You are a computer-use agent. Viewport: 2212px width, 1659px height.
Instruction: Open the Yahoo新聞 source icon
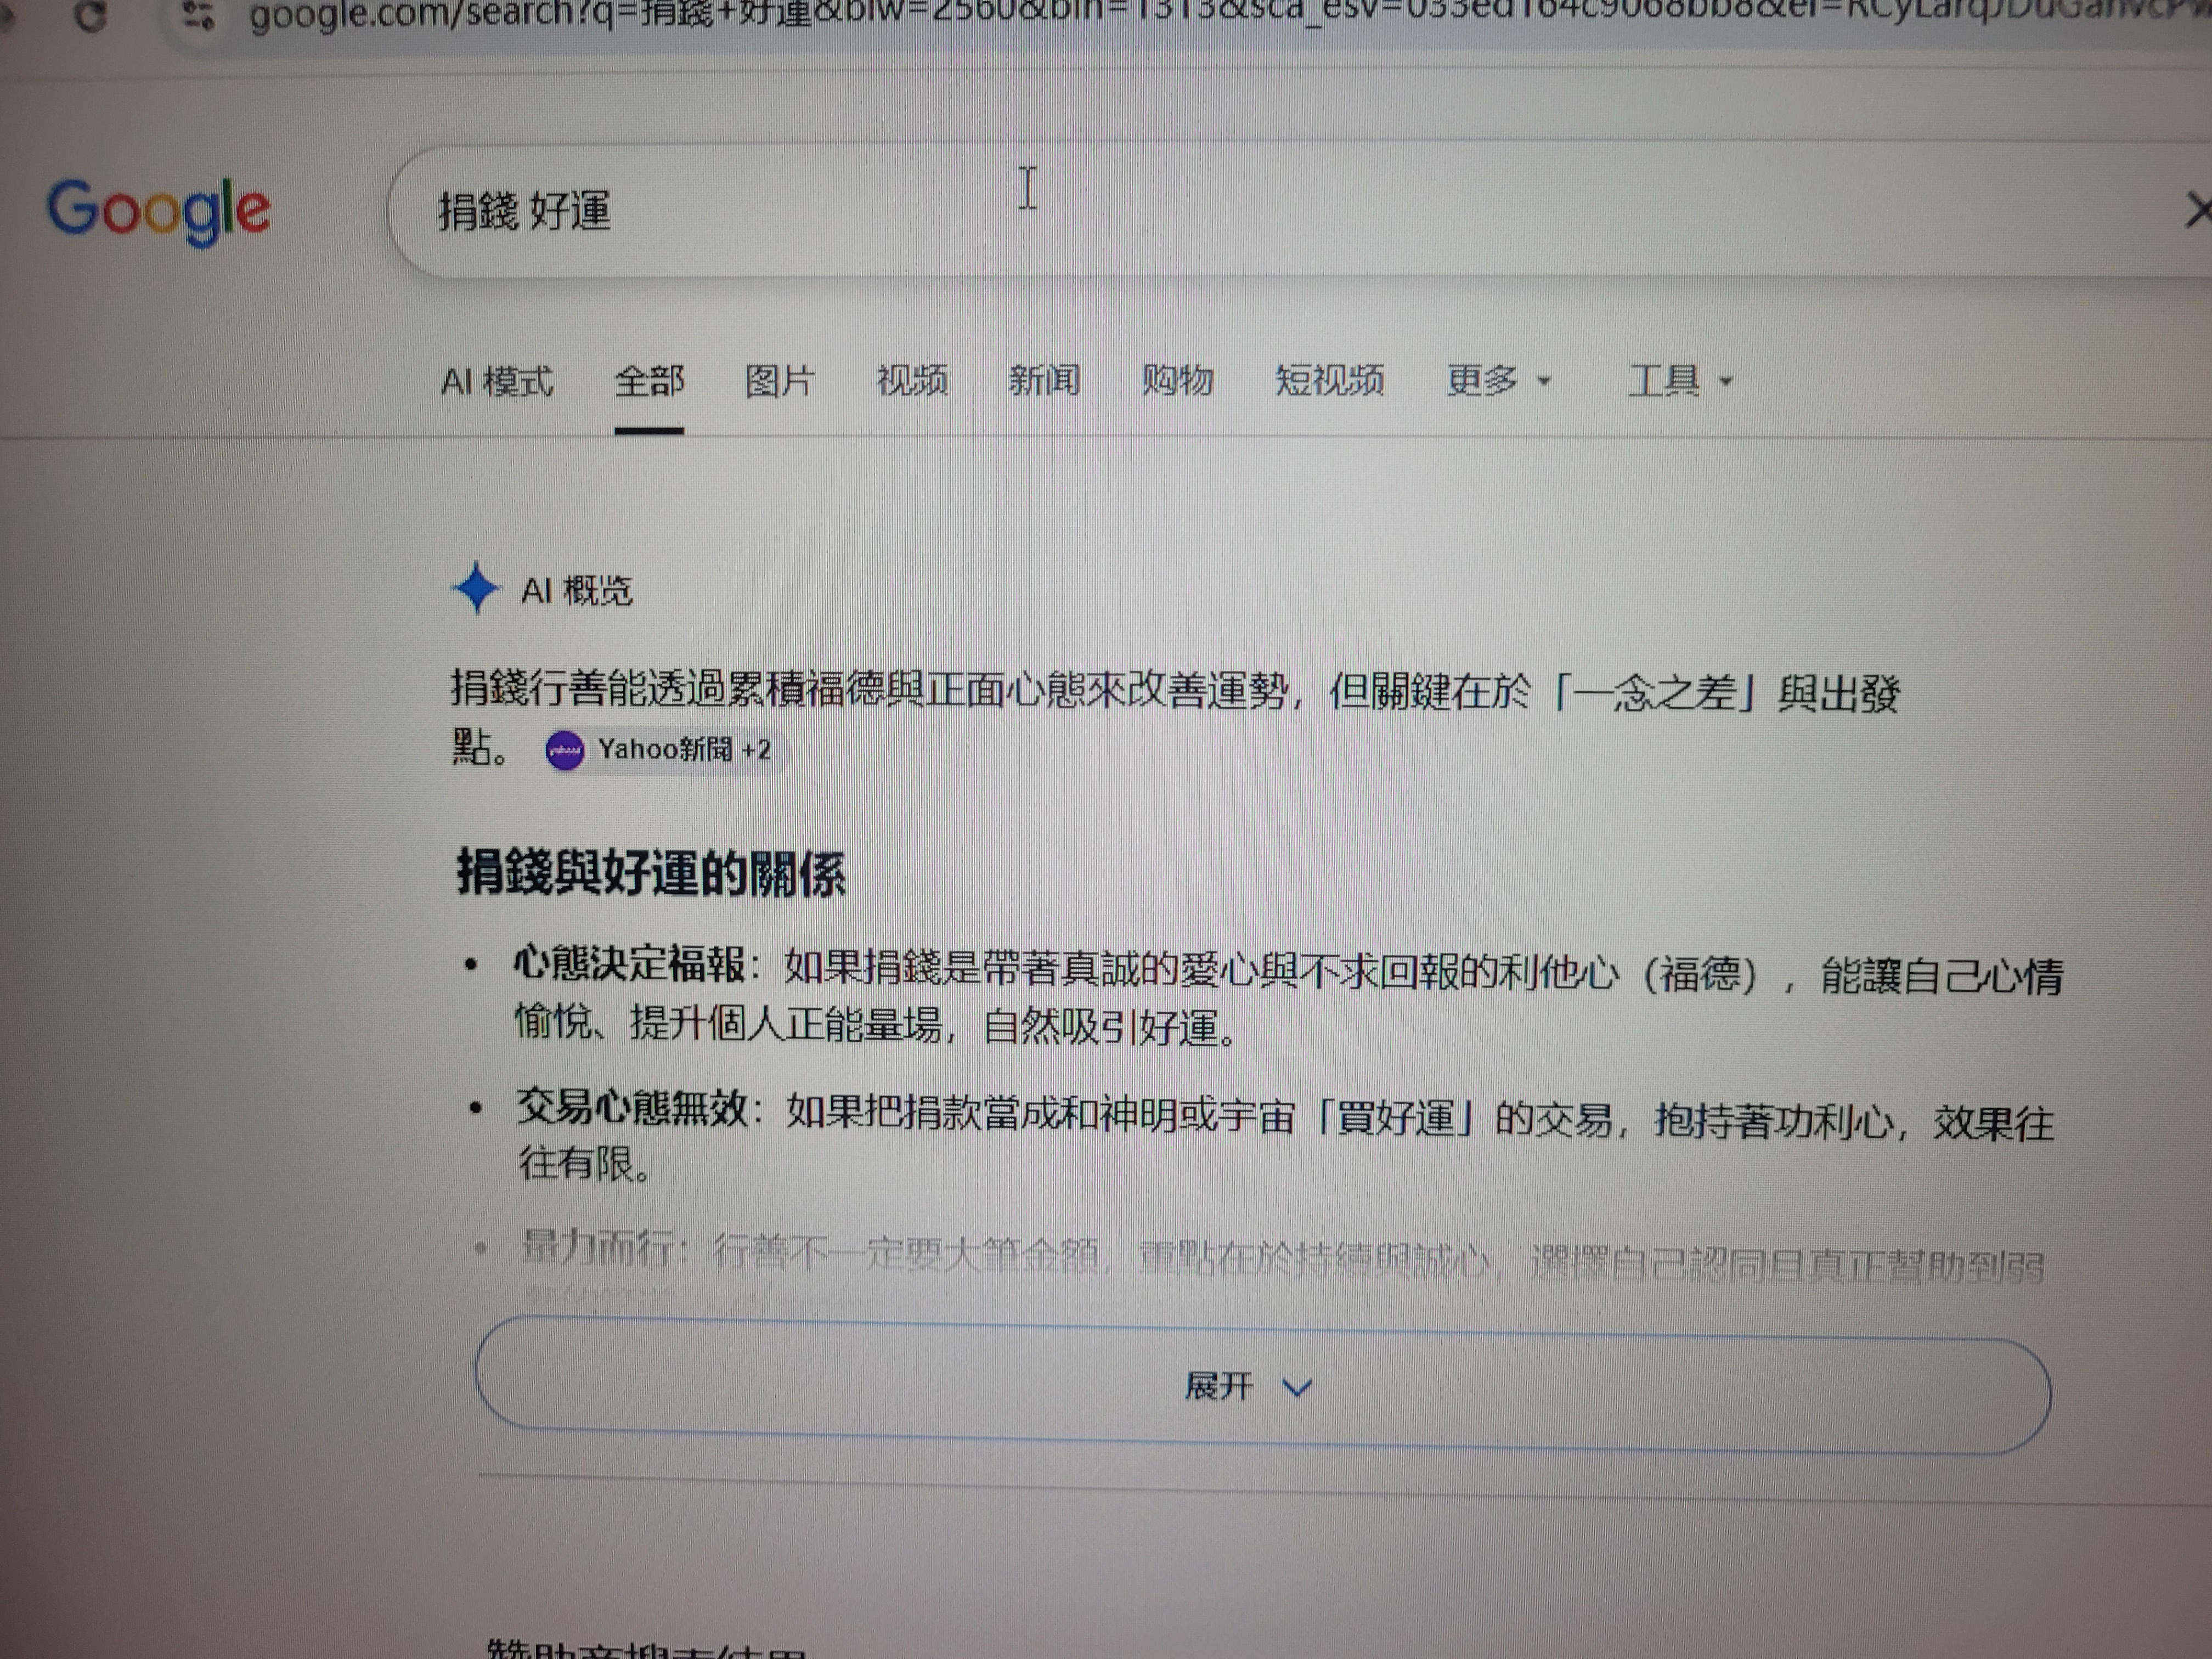point(565,750)
